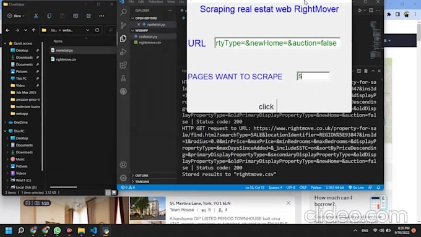Viewport: 421px width, 237px height.
Task: Open Accounts icon in VS Code activity bar
Action: [x=123, y=165]
